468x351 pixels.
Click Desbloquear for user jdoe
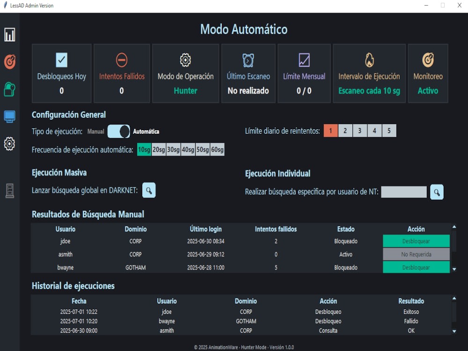pos(416,241)
